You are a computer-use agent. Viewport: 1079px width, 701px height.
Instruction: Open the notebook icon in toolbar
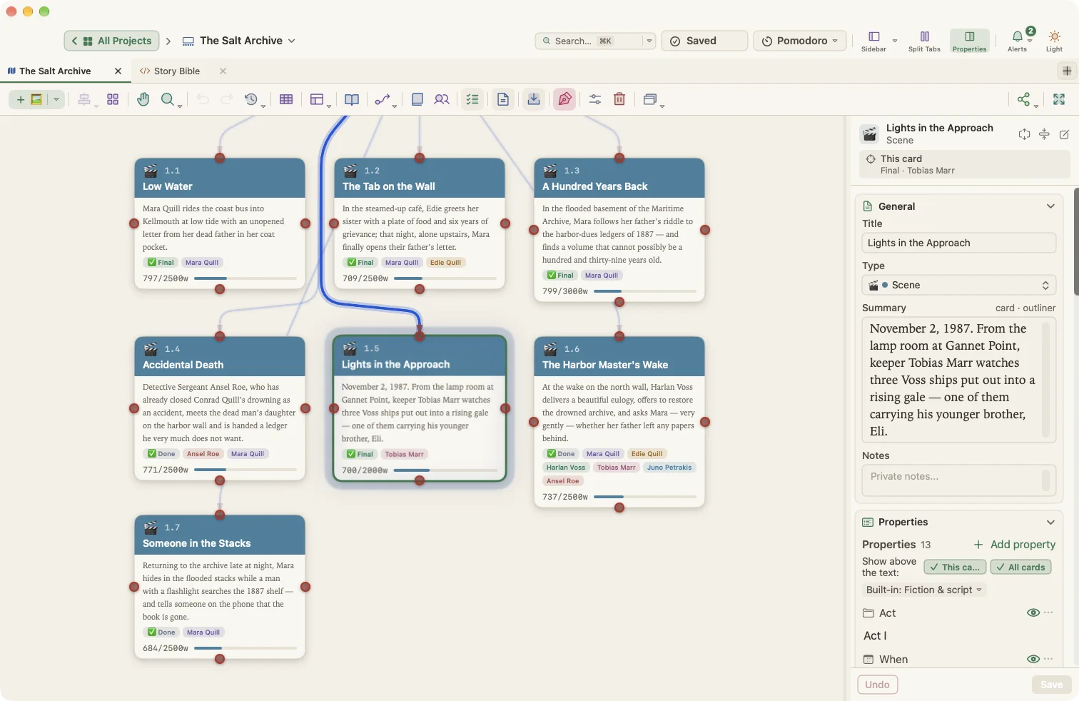tap(417, 99)
